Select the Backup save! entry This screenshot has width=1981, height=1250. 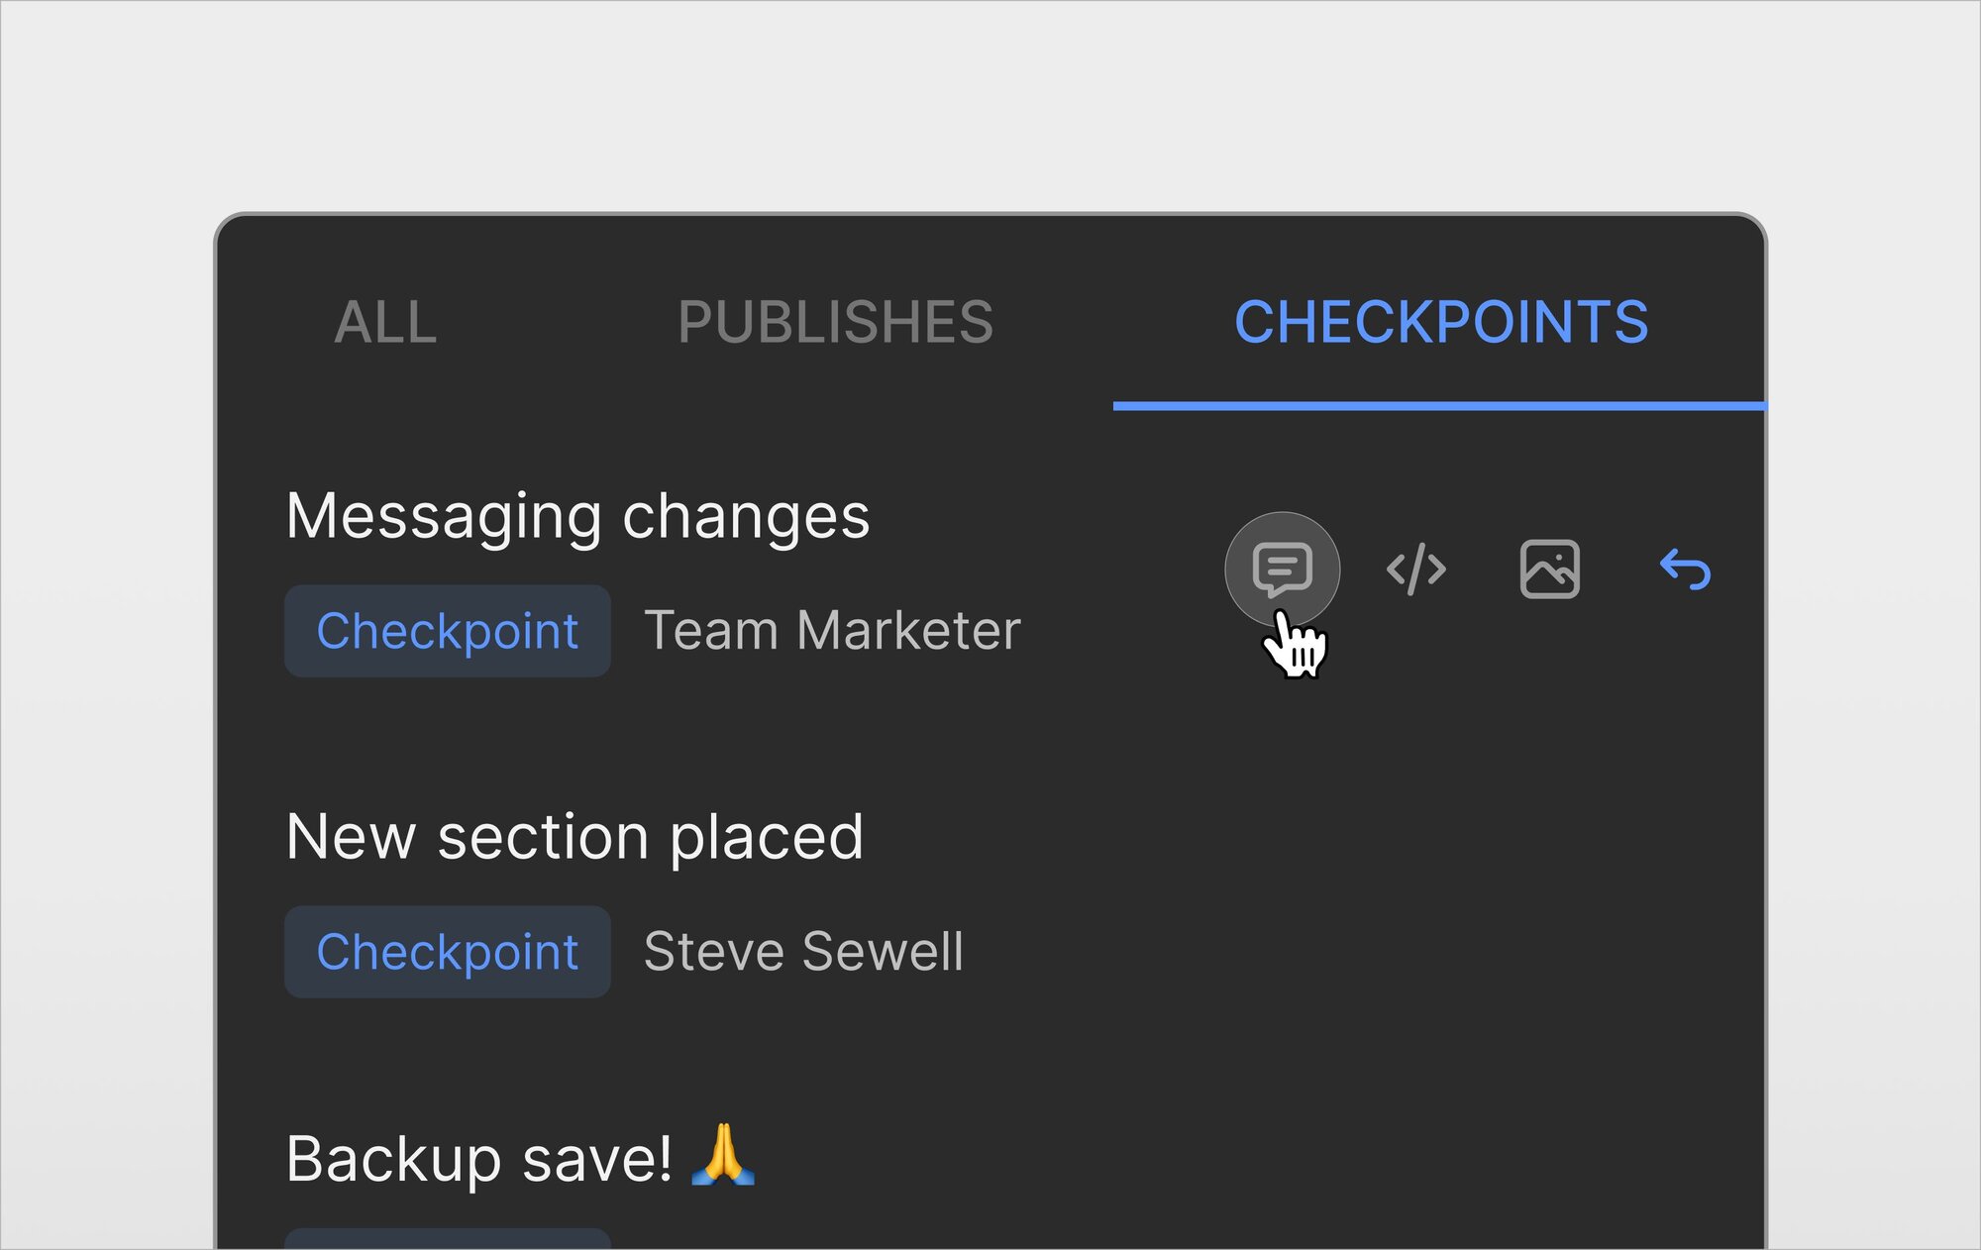(521, 1157)
